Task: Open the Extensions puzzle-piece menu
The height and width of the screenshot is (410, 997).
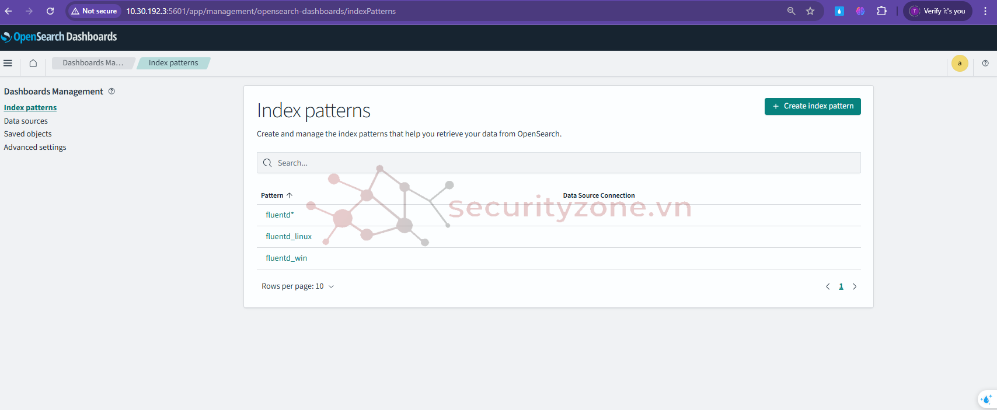Action: pos(881,11)
